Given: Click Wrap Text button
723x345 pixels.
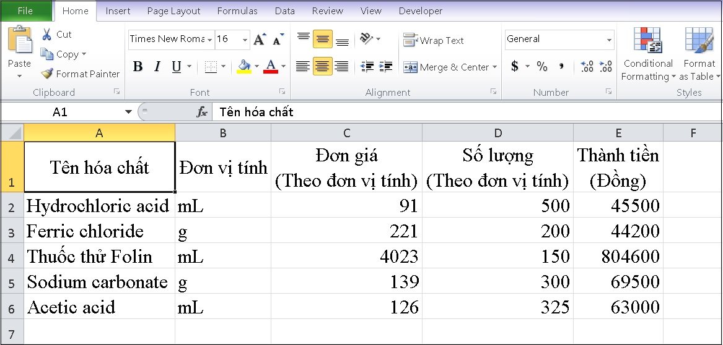Looking at the screenshot, I should pos(433,40).
